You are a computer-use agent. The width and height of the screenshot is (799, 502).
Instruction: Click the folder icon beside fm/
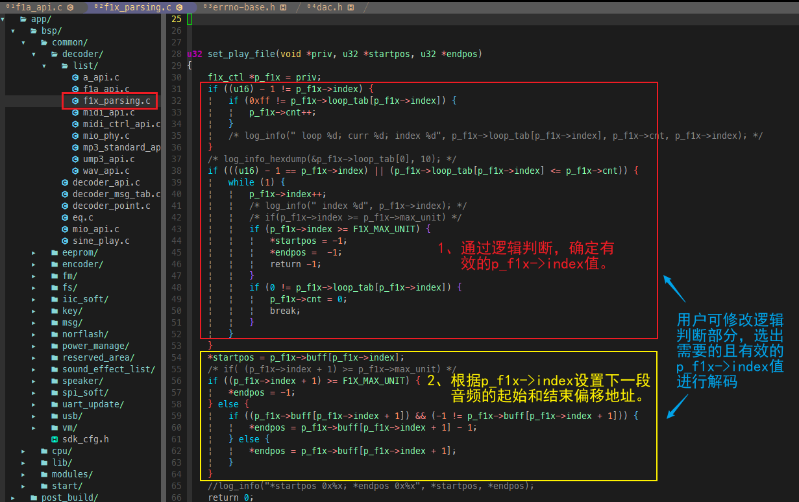55,276
